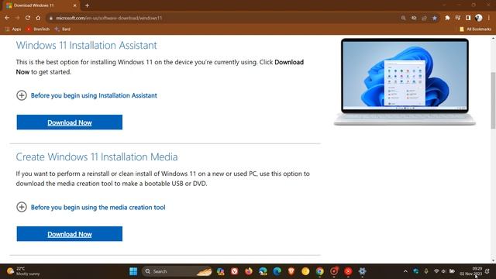The width and height of the screenshot is (496, 279).
Task: Click the crossed-out eye tracking icon
Action: [414, 18]
